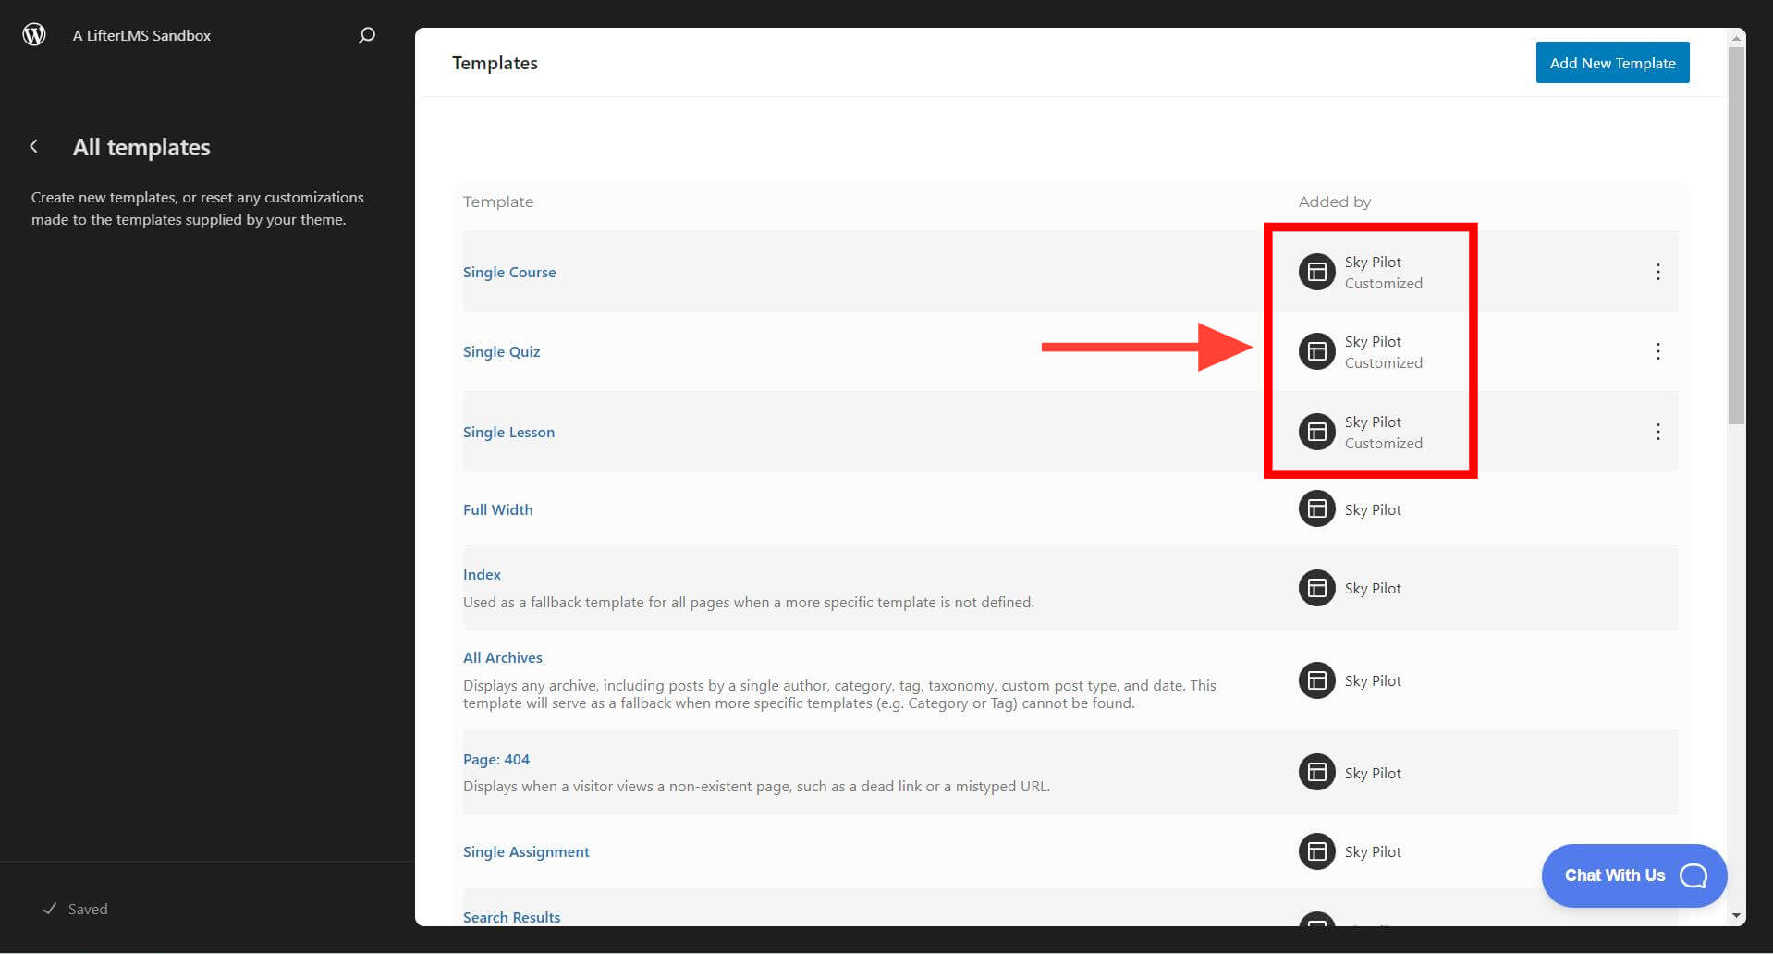Open the Page: 404 template
1773x954 pixels.
click(496, 759)
